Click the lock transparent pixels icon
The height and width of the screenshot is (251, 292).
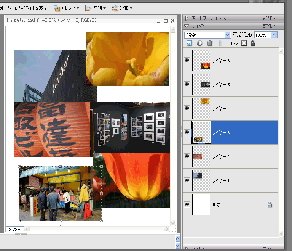[244, 43]
